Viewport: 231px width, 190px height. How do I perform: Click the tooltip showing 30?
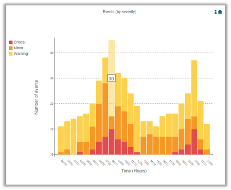coord(111,78)
